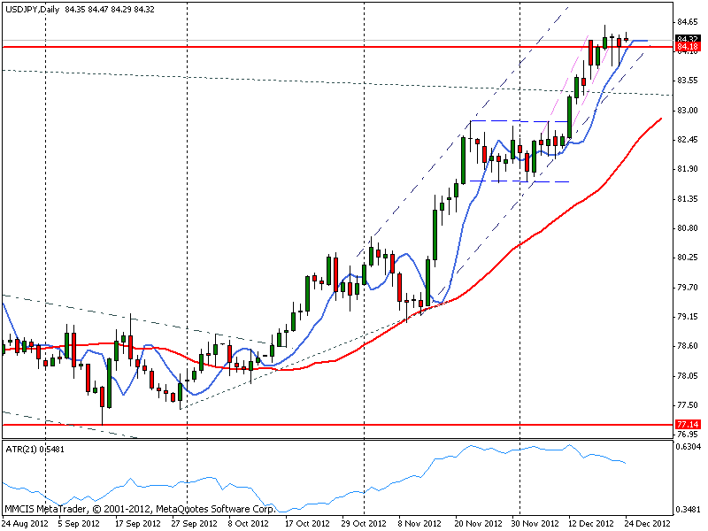Click the 80.25 price axis label
The height and width of the screenshot is (531, 708).
click(688, 258)
